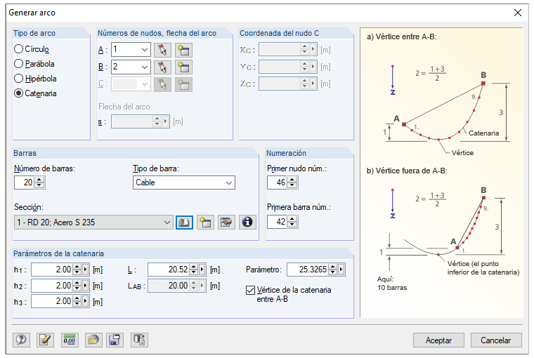
Task: Pick node A graphically with the pointer icon
Action: click(162, 50)
